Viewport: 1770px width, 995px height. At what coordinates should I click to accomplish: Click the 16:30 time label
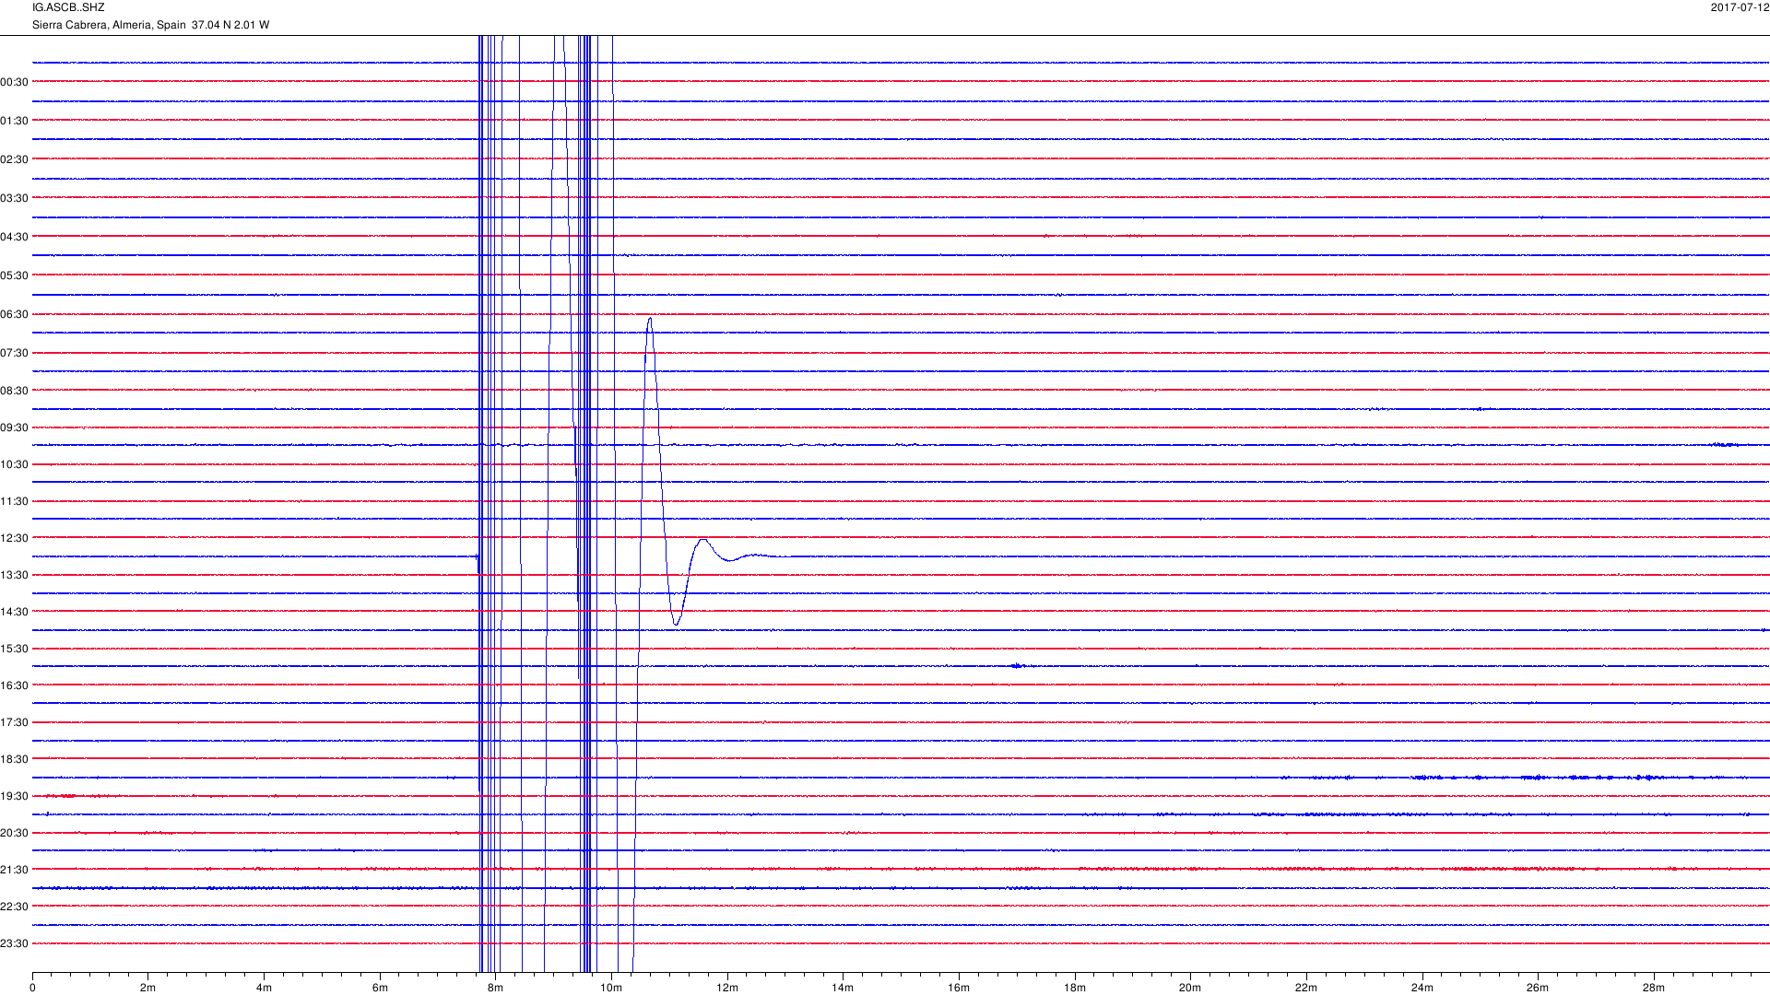coord(14,685)
